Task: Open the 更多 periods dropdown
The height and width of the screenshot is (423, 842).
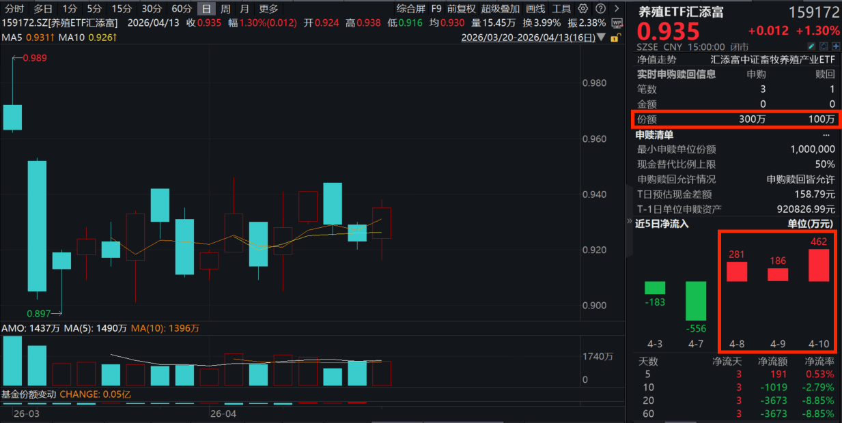Action: pos(269,9)
